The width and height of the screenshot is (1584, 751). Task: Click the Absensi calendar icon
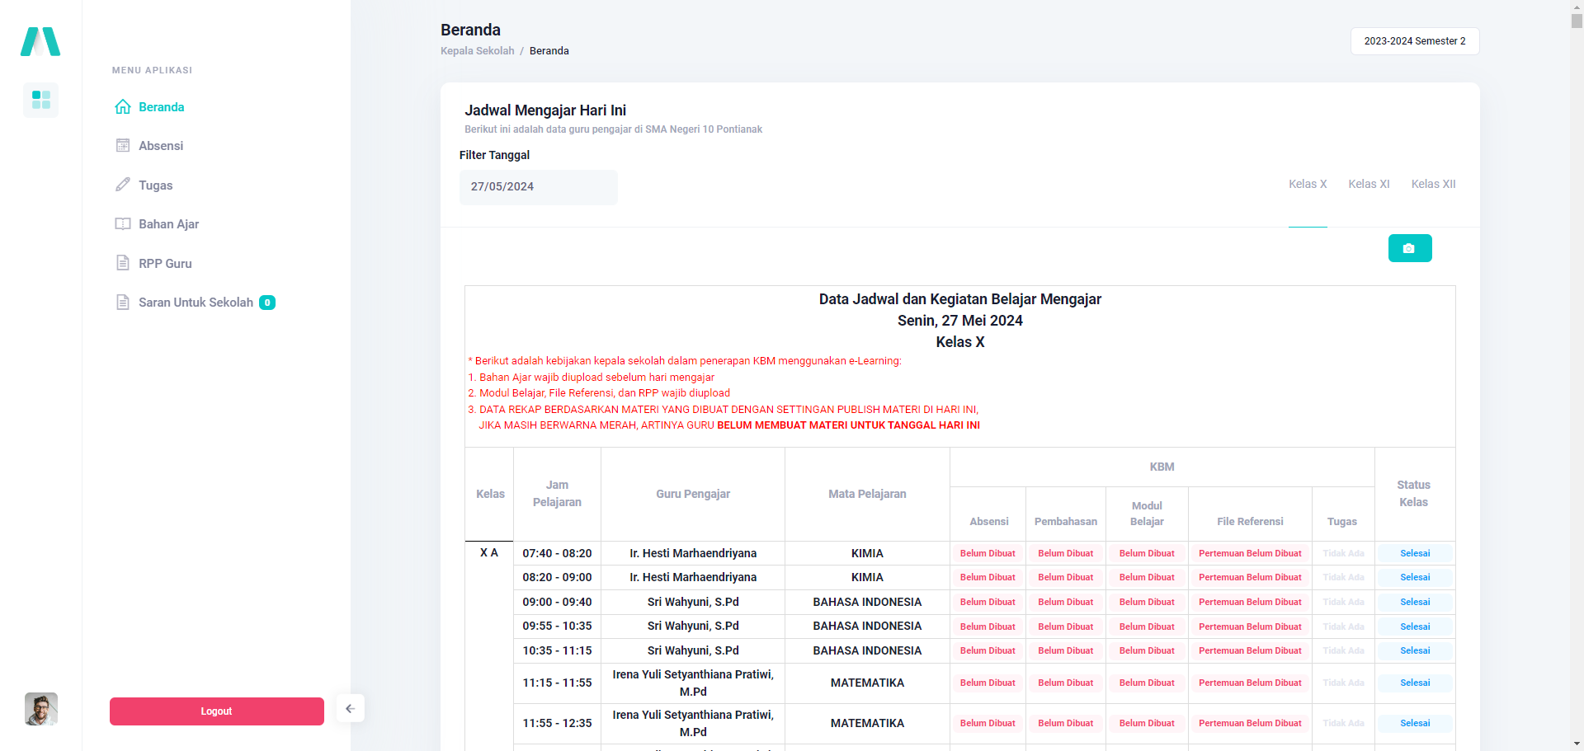pyautogui.click(x=123, y=146)
